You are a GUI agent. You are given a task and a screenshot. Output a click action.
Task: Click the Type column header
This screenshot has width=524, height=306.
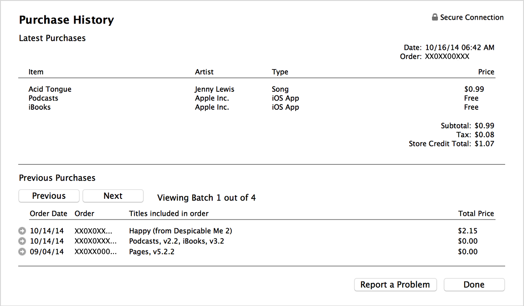coord(280,72)
